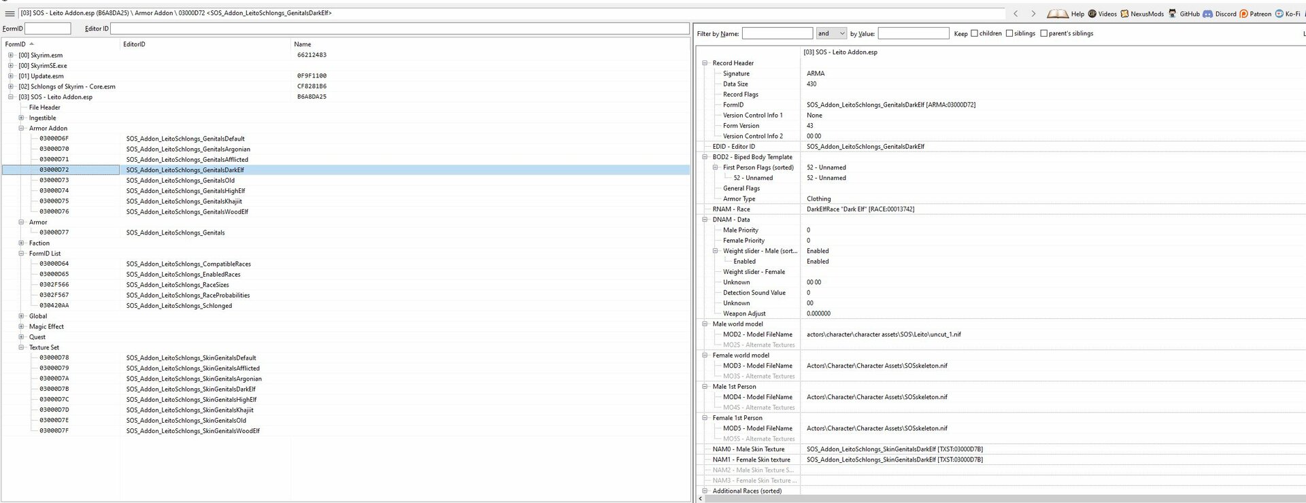The height and width of the screenshot is (503, 1306).
Task: Click the Armor Type 'Clothing' value
Action: [x=819, y=199]
